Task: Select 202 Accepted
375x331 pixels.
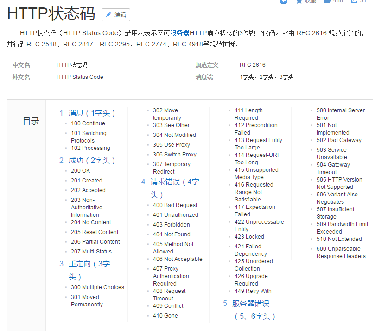Action: pos(88,190)
